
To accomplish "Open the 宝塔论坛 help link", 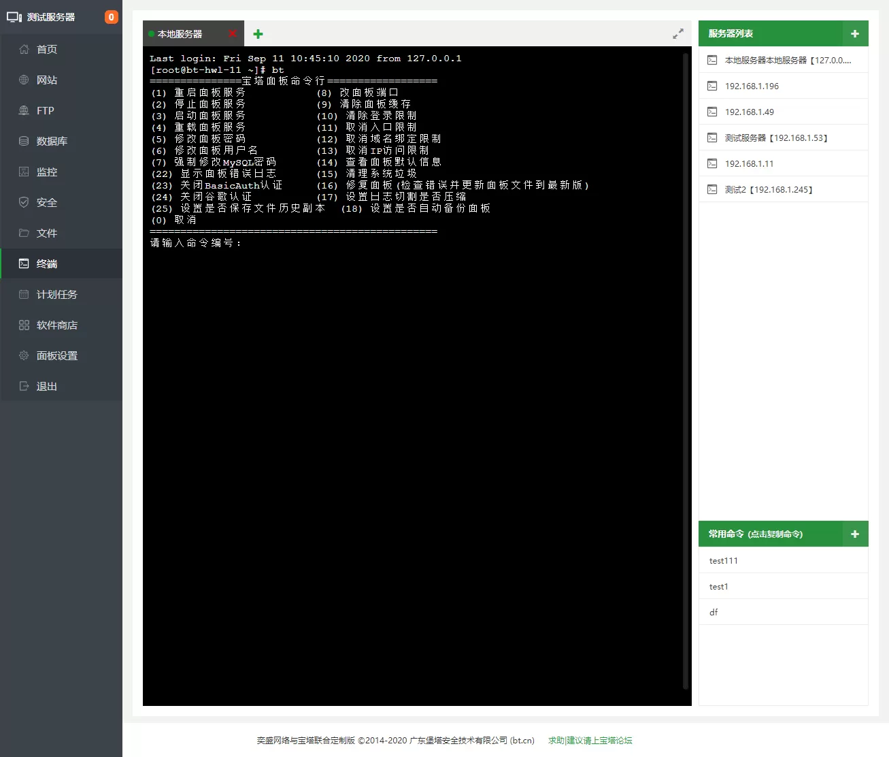I will [589, 740].
